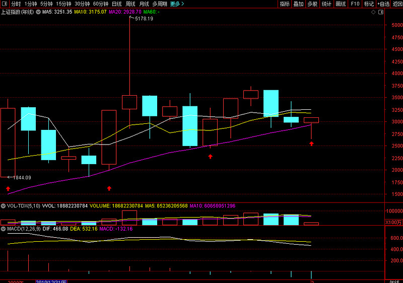This screenshot has height=283, width=403.
Task: Click the 5178.19 high price label
Action: [x=144, y=19]
